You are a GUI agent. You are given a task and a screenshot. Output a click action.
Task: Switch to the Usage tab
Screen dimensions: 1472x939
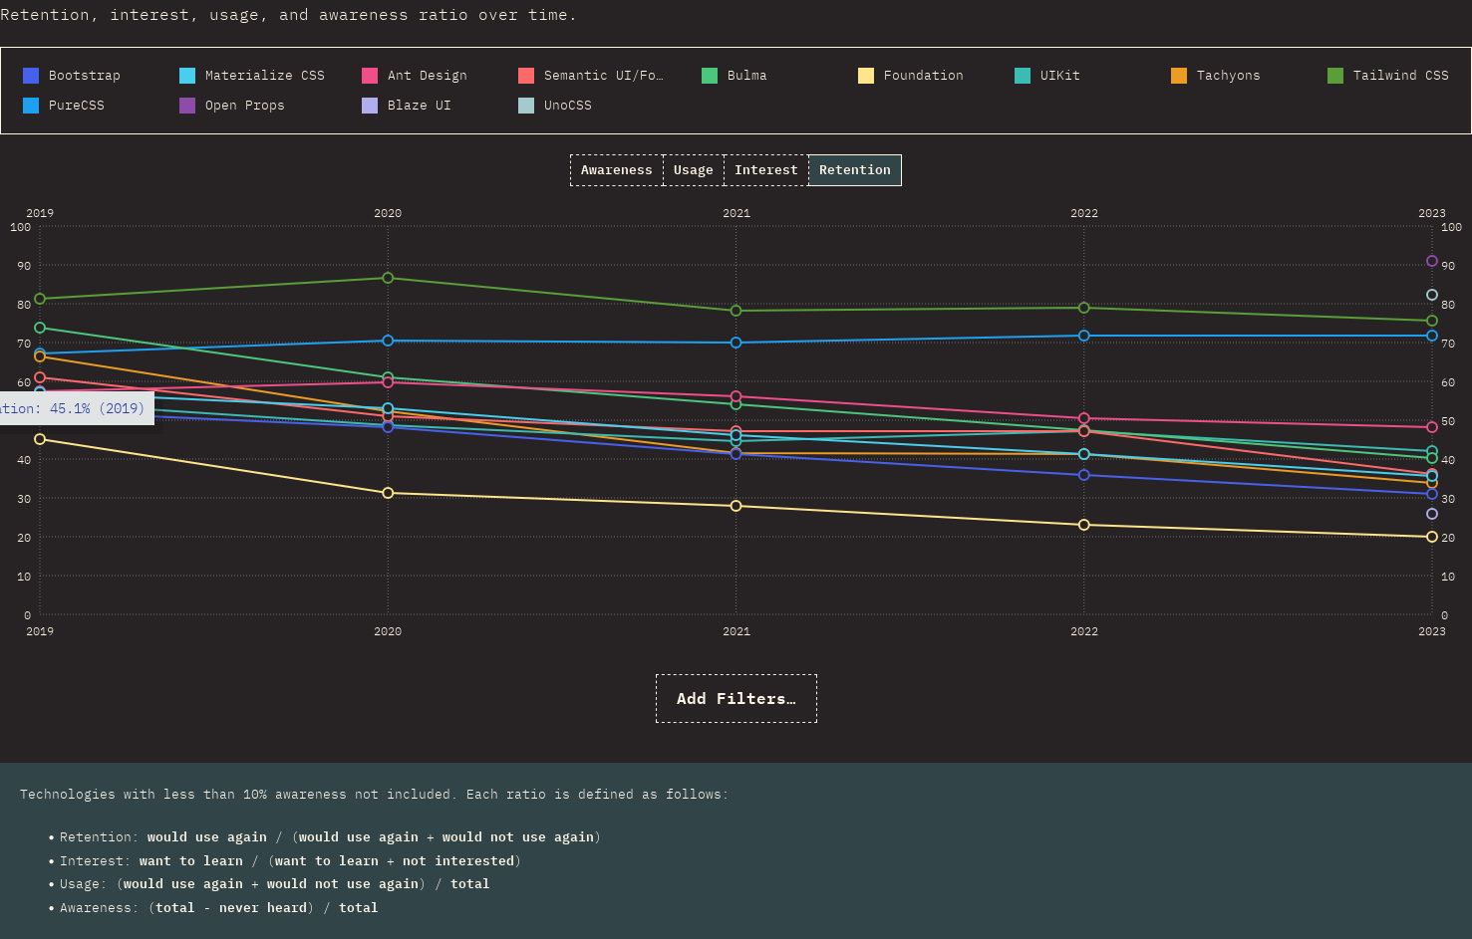tap(694, 170)
